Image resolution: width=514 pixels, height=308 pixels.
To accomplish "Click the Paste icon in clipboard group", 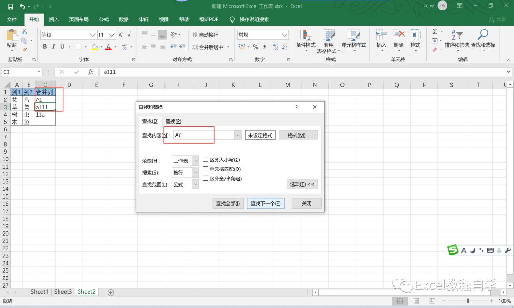I will (12, 35).
